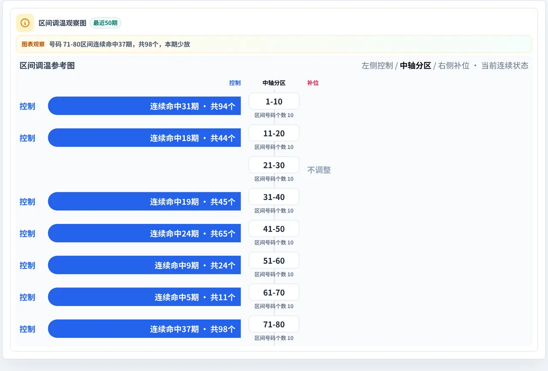Click 区间号码个数 10 under 1-10
The image size is (548, 371).
(274, 115)
